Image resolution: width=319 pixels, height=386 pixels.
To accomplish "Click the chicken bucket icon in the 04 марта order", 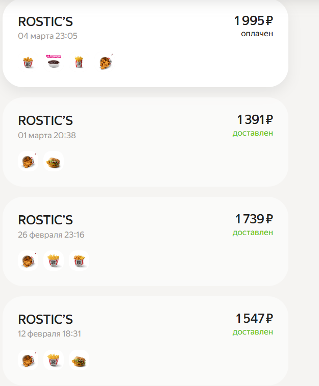I will tap(105, 62).
